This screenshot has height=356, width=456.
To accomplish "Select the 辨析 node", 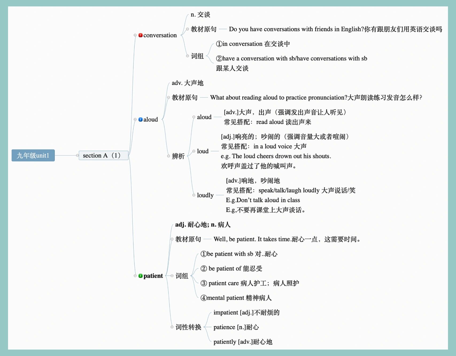I will (x=178, y=156).
